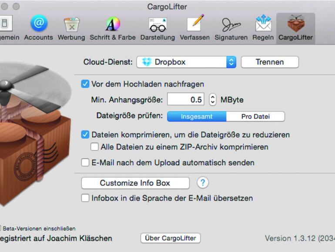Open help with the question mark button
Viewport: 335px width, 252px height.
coord(203,183)
